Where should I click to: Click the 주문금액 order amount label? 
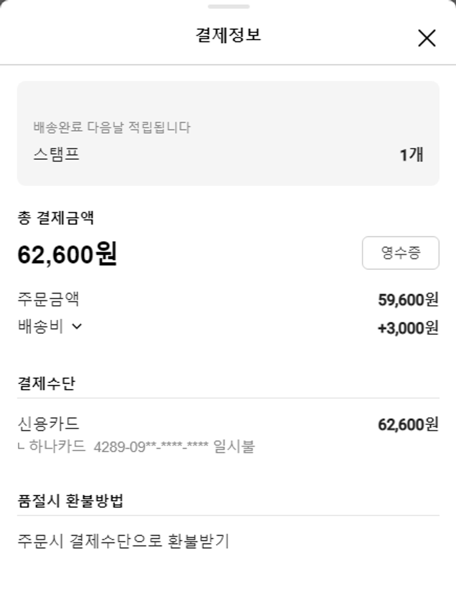tap(49, 299)
